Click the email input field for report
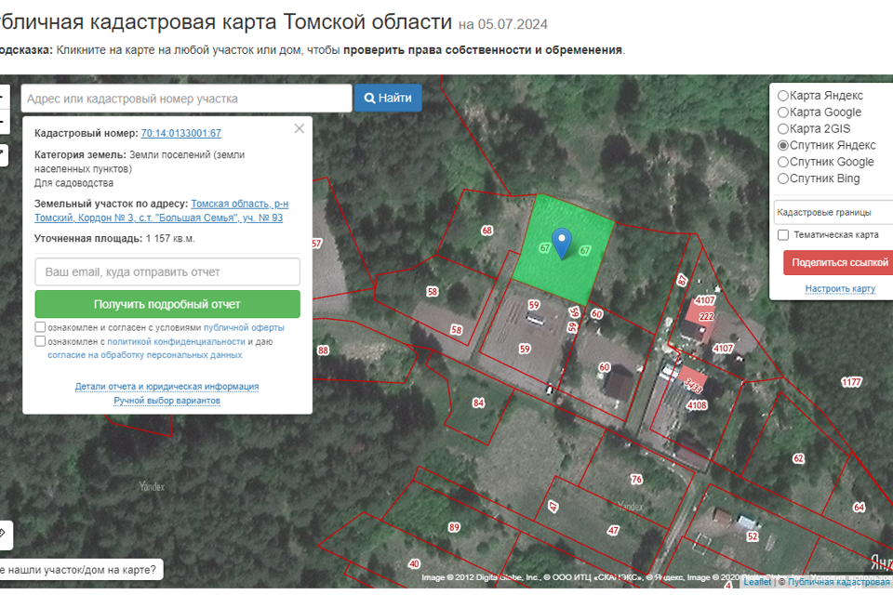893x595 pixels. click(167, 271)
